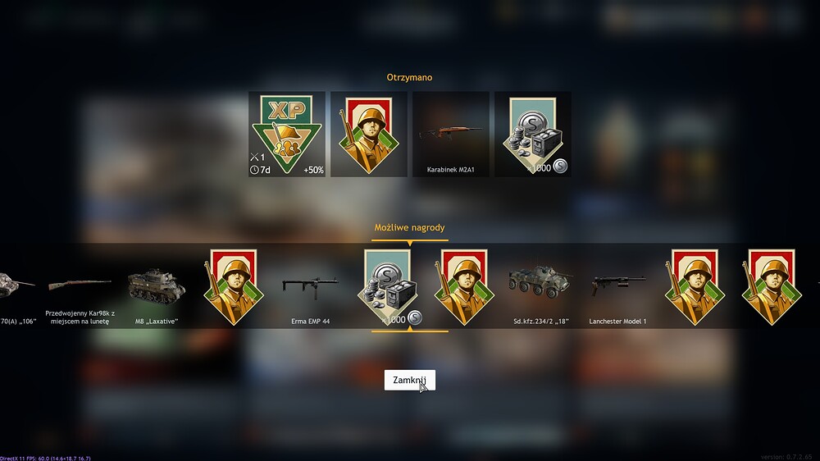Select the XP +50% booster reward
820x461 pixels.
point(286,134)
